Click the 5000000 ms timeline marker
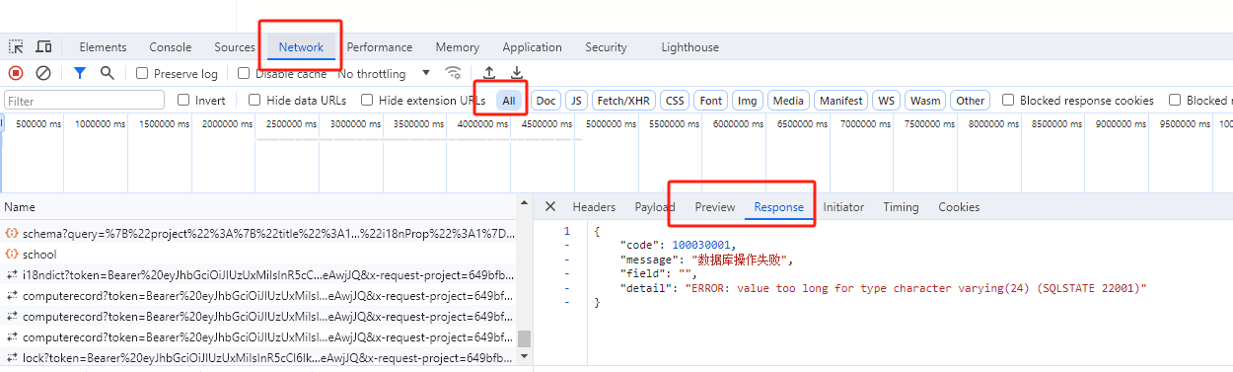Image resolution: width=1233 pixels, height=372 pixels. (613, 123)
